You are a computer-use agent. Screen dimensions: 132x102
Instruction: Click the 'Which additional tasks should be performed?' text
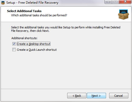pyautogui.click(x=39, y=15)
